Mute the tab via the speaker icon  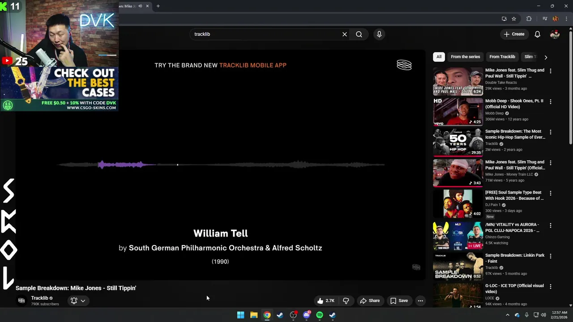[x=140, y=6]
